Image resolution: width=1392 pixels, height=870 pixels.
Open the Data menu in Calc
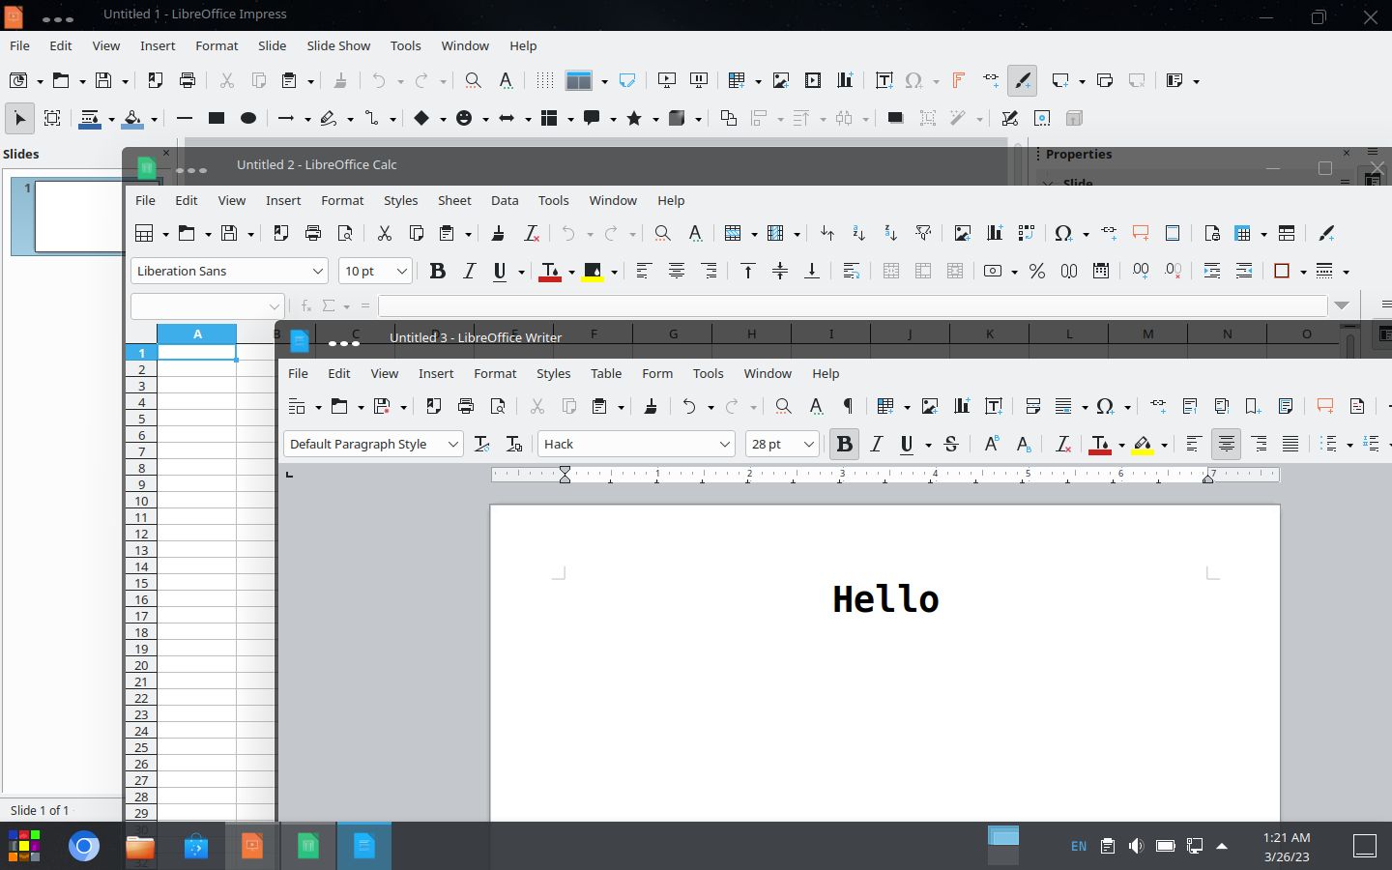505,200
